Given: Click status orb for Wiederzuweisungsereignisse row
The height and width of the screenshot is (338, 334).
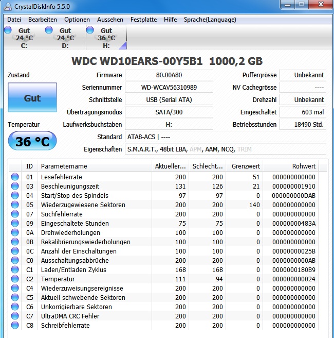Looking at the screenshot, I should [x=15, y=288].
